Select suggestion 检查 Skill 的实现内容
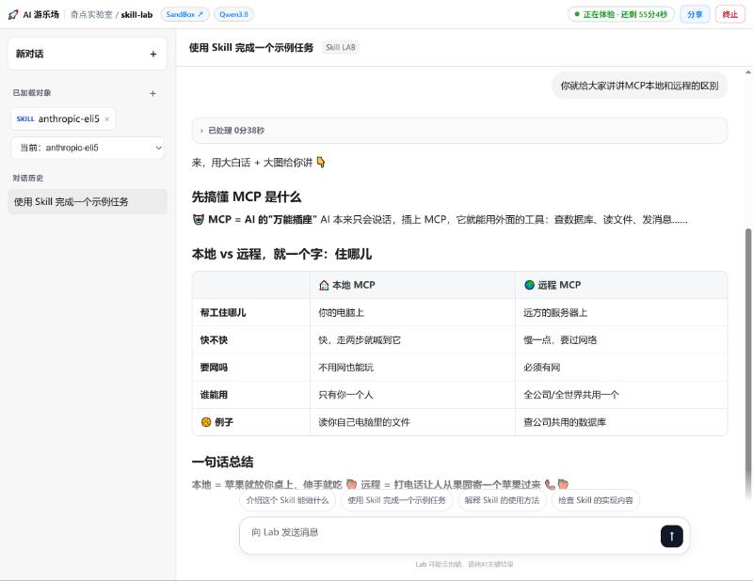The width and height of the screenshot is (753, 581). [x=596, y=500]
